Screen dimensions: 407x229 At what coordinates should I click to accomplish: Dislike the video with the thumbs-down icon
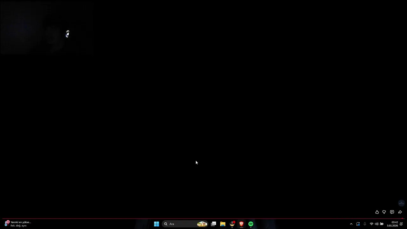coord(384,212)
